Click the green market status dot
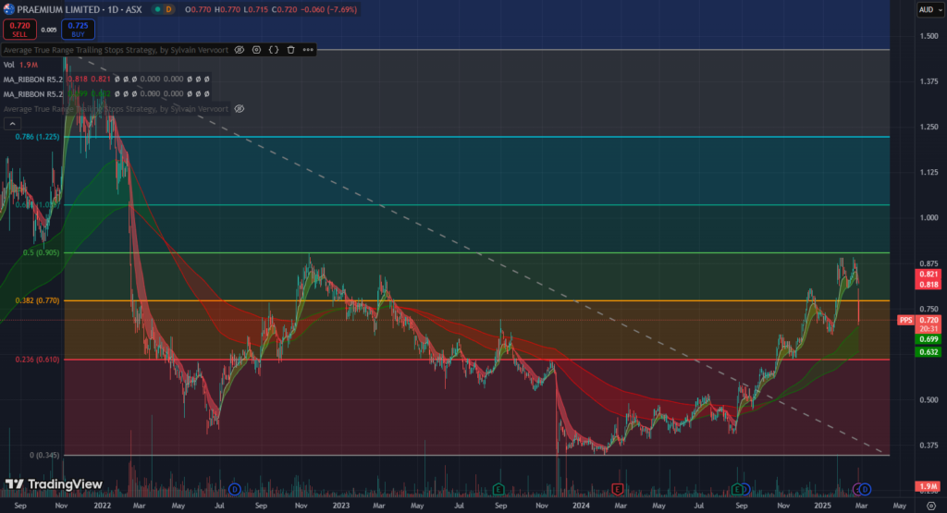 [157, 9]
